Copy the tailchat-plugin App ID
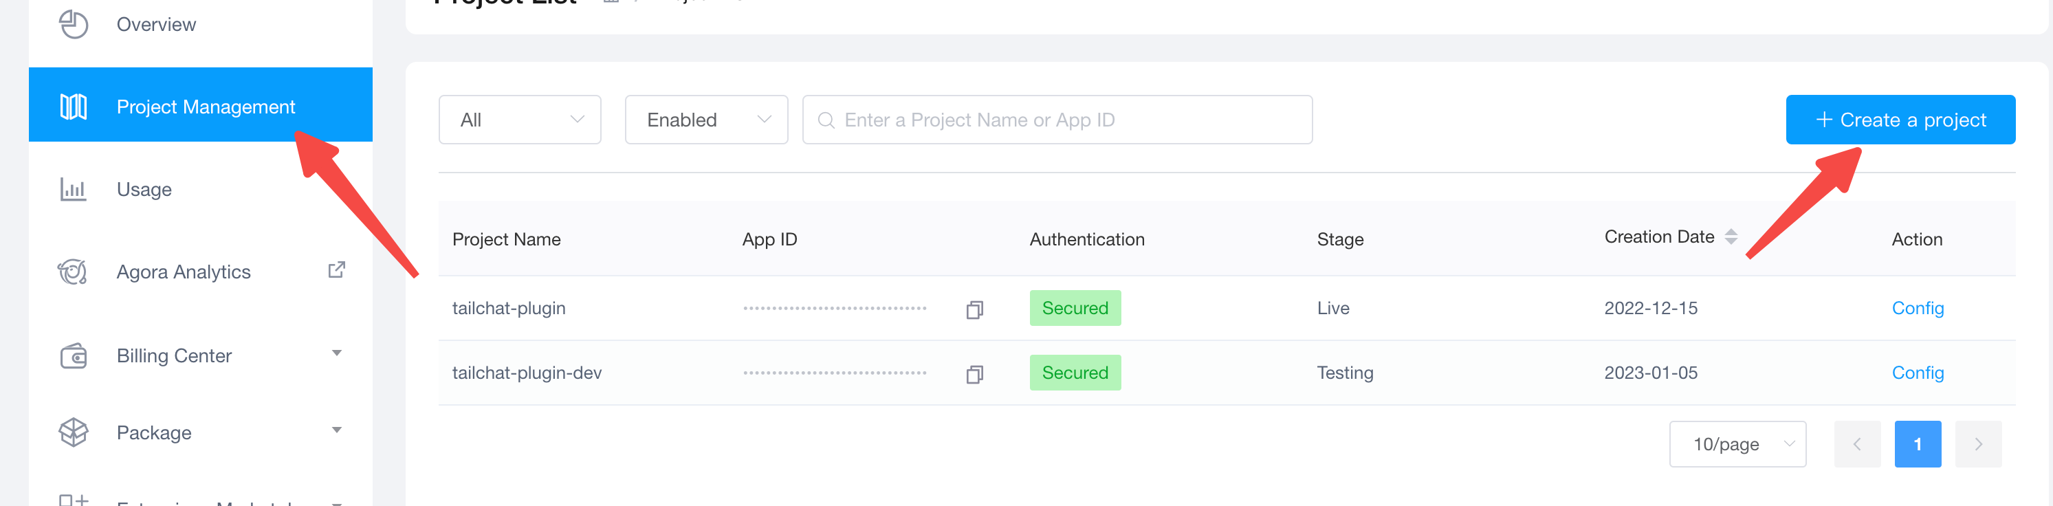Viewport: 2053px width, 506px height. coord(974,309)
